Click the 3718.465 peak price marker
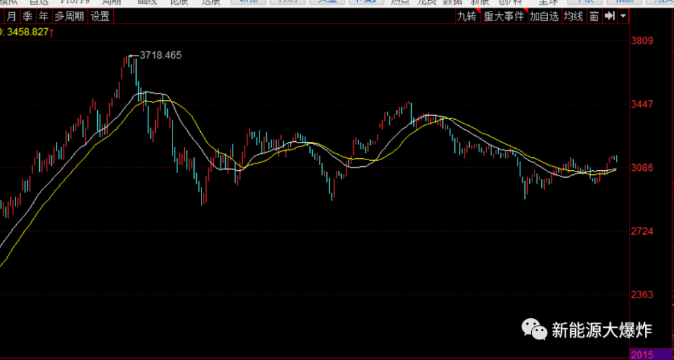Viewport: 674px width, 360px height. [161, 55]
